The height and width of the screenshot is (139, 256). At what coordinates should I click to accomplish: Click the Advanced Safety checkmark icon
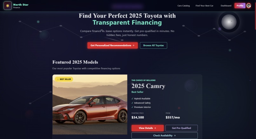[132, 103]
